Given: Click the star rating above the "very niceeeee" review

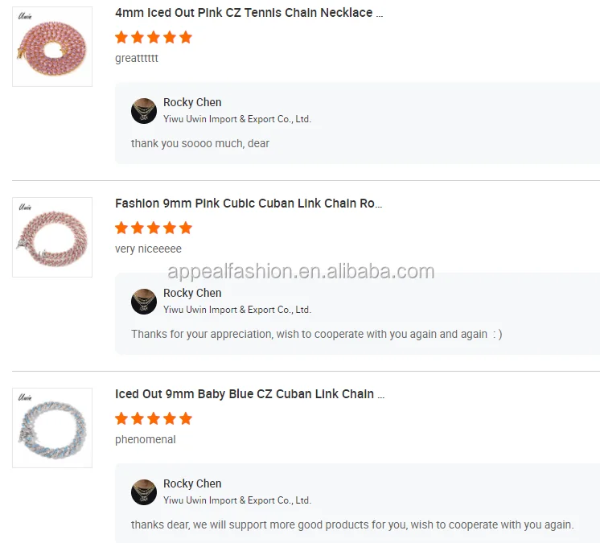Looking at the screenshot, I should (154, 228).
